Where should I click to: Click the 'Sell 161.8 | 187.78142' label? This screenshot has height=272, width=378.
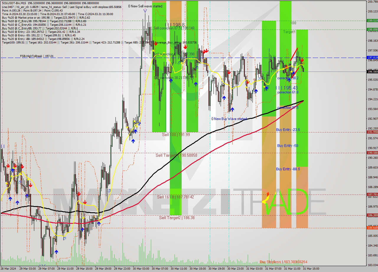[175, 197]
